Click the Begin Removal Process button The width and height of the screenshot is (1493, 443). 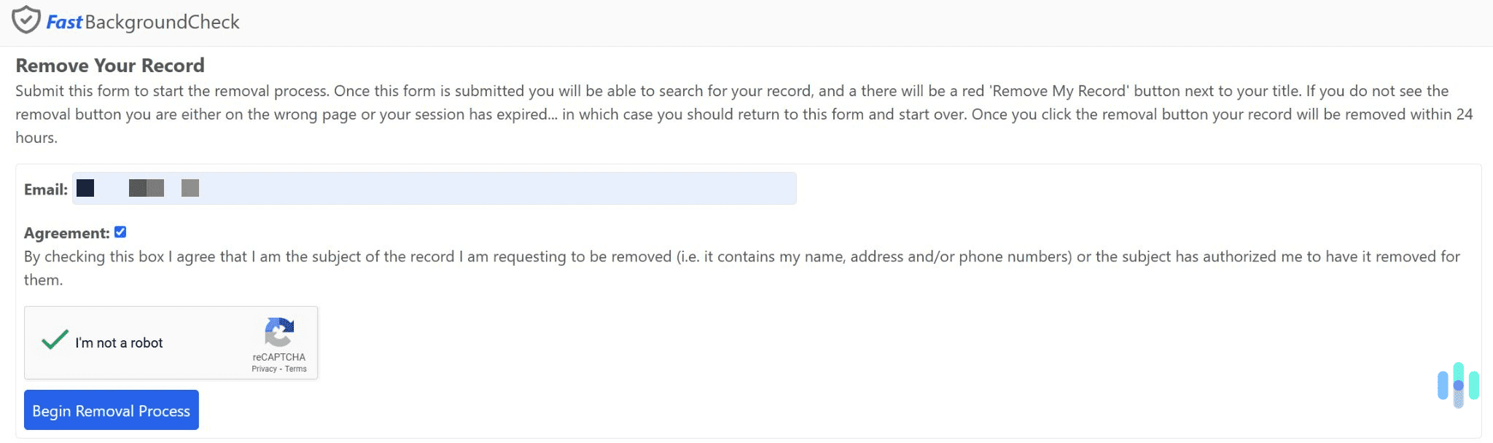point(111,410)
